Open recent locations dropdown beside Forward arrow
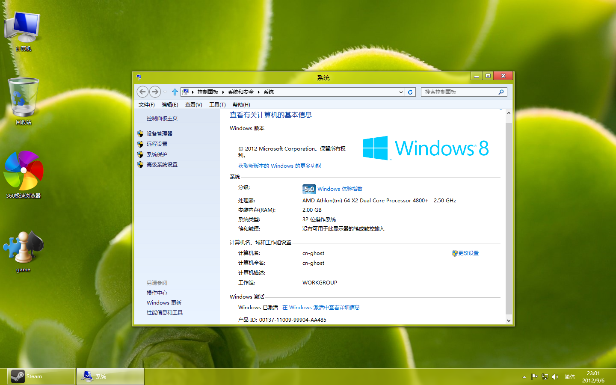Screen dimensions: 616x385 click(166, 92)
